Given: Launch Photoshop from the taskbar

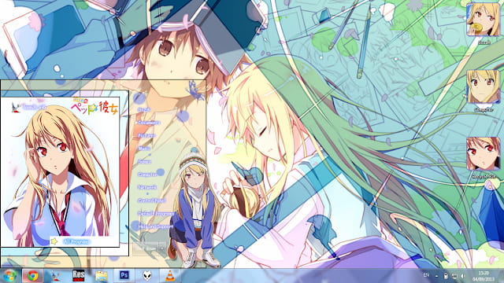Looking at the screenshot, I should tap(124, 275).
